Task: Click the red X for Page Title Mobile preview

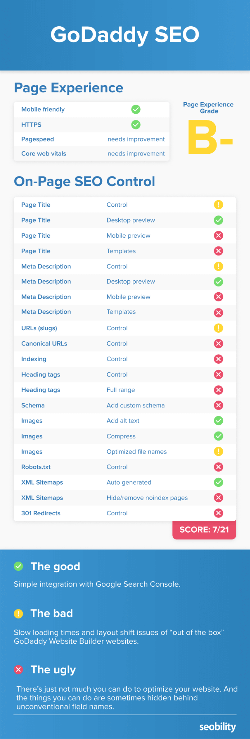Action: coord(218,236)
